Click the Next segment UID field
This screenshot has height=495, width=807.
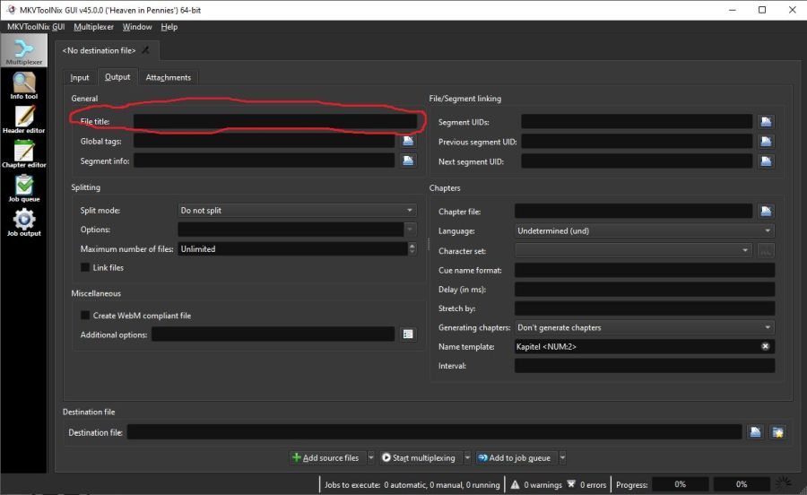637,161
